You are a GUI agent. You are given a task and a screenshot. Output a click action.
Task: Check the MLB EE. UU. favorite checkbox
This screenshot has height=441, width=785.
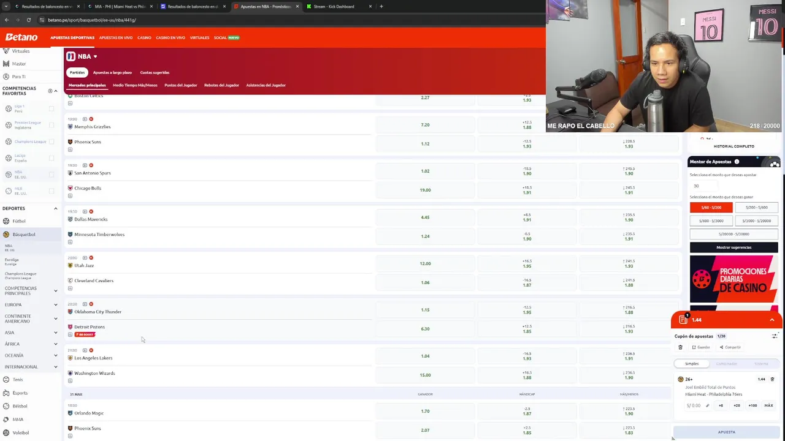[x=52, y=191]
